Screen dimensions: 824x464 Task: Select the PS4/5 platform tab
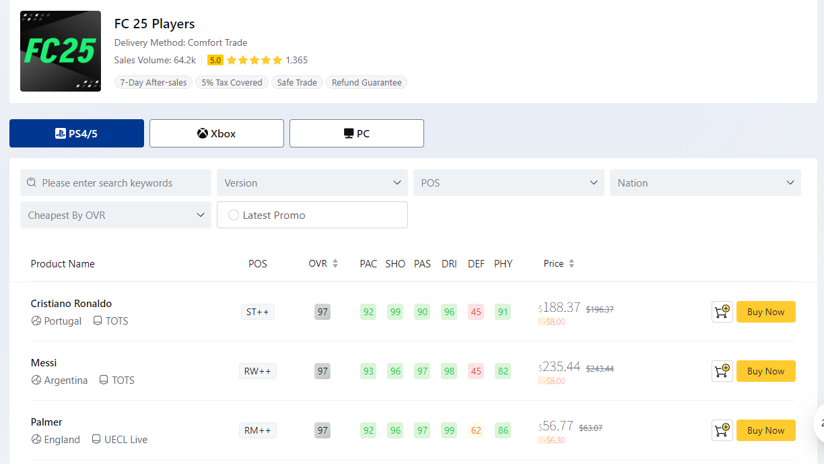pos(77,133)
